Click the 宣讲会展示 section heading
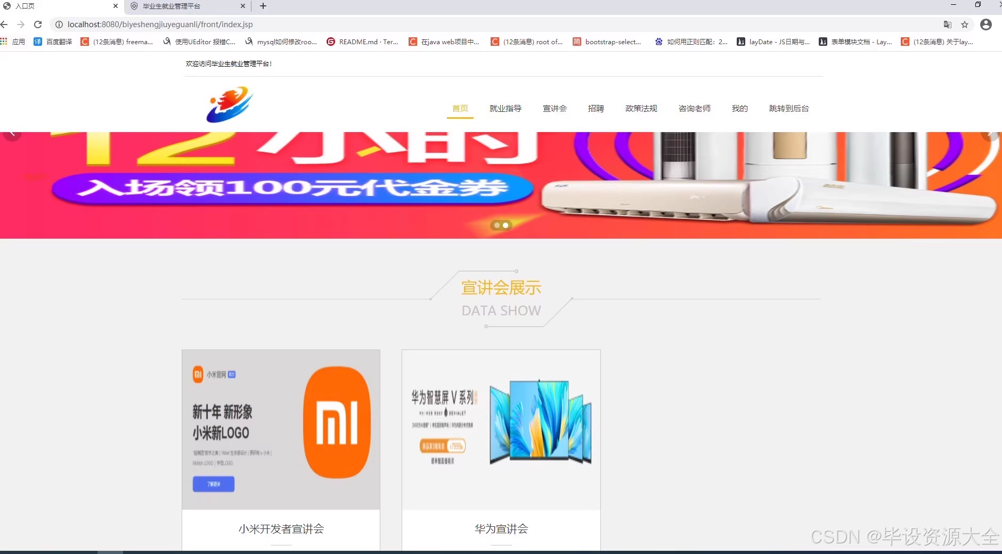Screen dimensions: 1002x554 pyautogui.click(x=501, y=288)
